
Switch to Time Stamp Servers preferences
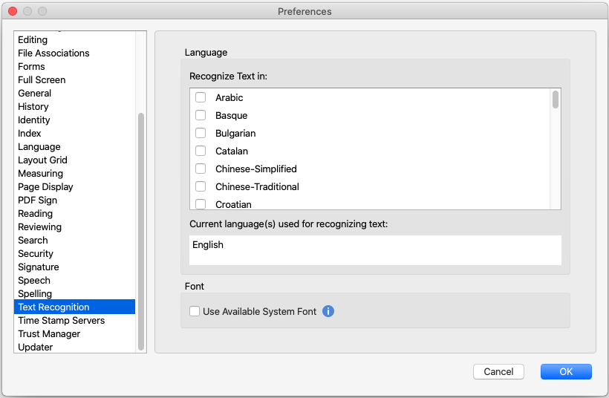point(61,320)
